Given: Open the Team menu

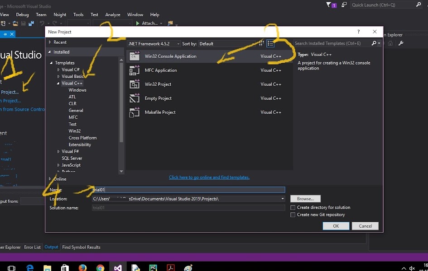Looking at the screenshot, I should point(41,15).
